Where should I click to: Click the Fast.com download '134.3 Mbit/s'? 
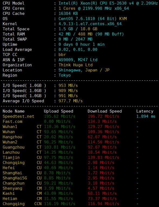click(x=102, y=122)
